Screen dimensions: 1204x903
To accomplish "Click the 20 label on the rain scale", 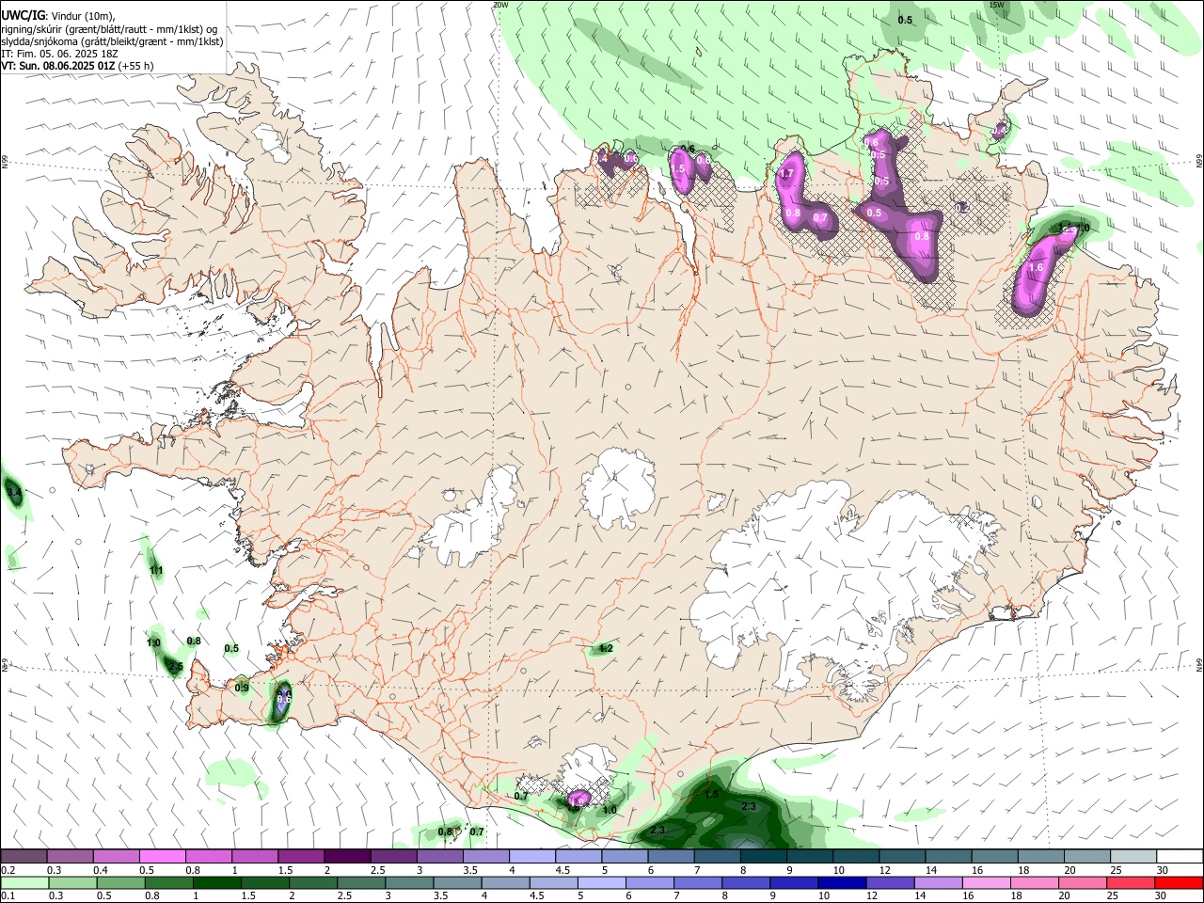I will [1064, 895].
